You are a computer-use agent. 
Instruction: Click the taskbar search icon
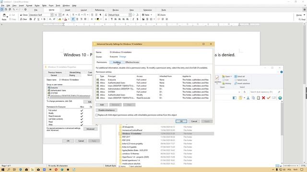pos(9,170)
